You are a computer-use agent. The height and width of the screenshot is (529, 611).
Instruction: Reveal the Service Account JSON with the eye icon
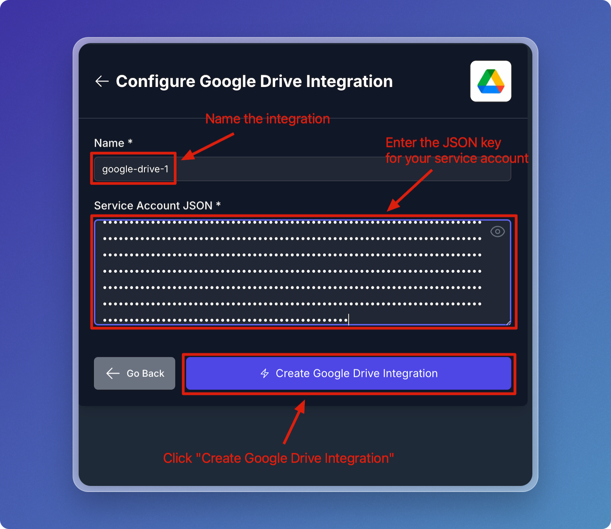click(x=497, y=231)
